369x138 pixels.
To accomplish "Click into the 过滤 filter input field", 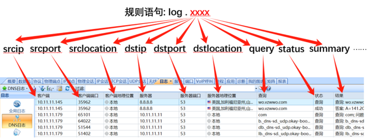I will click(170, 89).
